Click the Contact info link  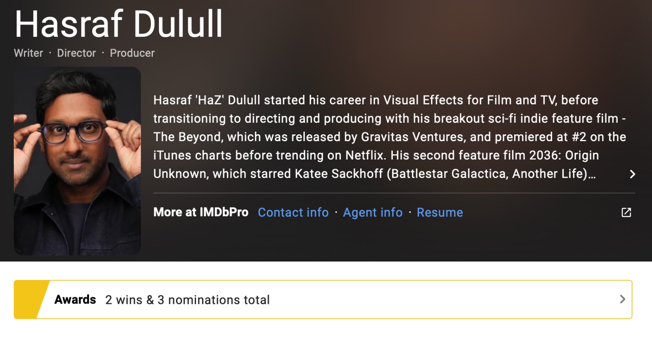293,212
